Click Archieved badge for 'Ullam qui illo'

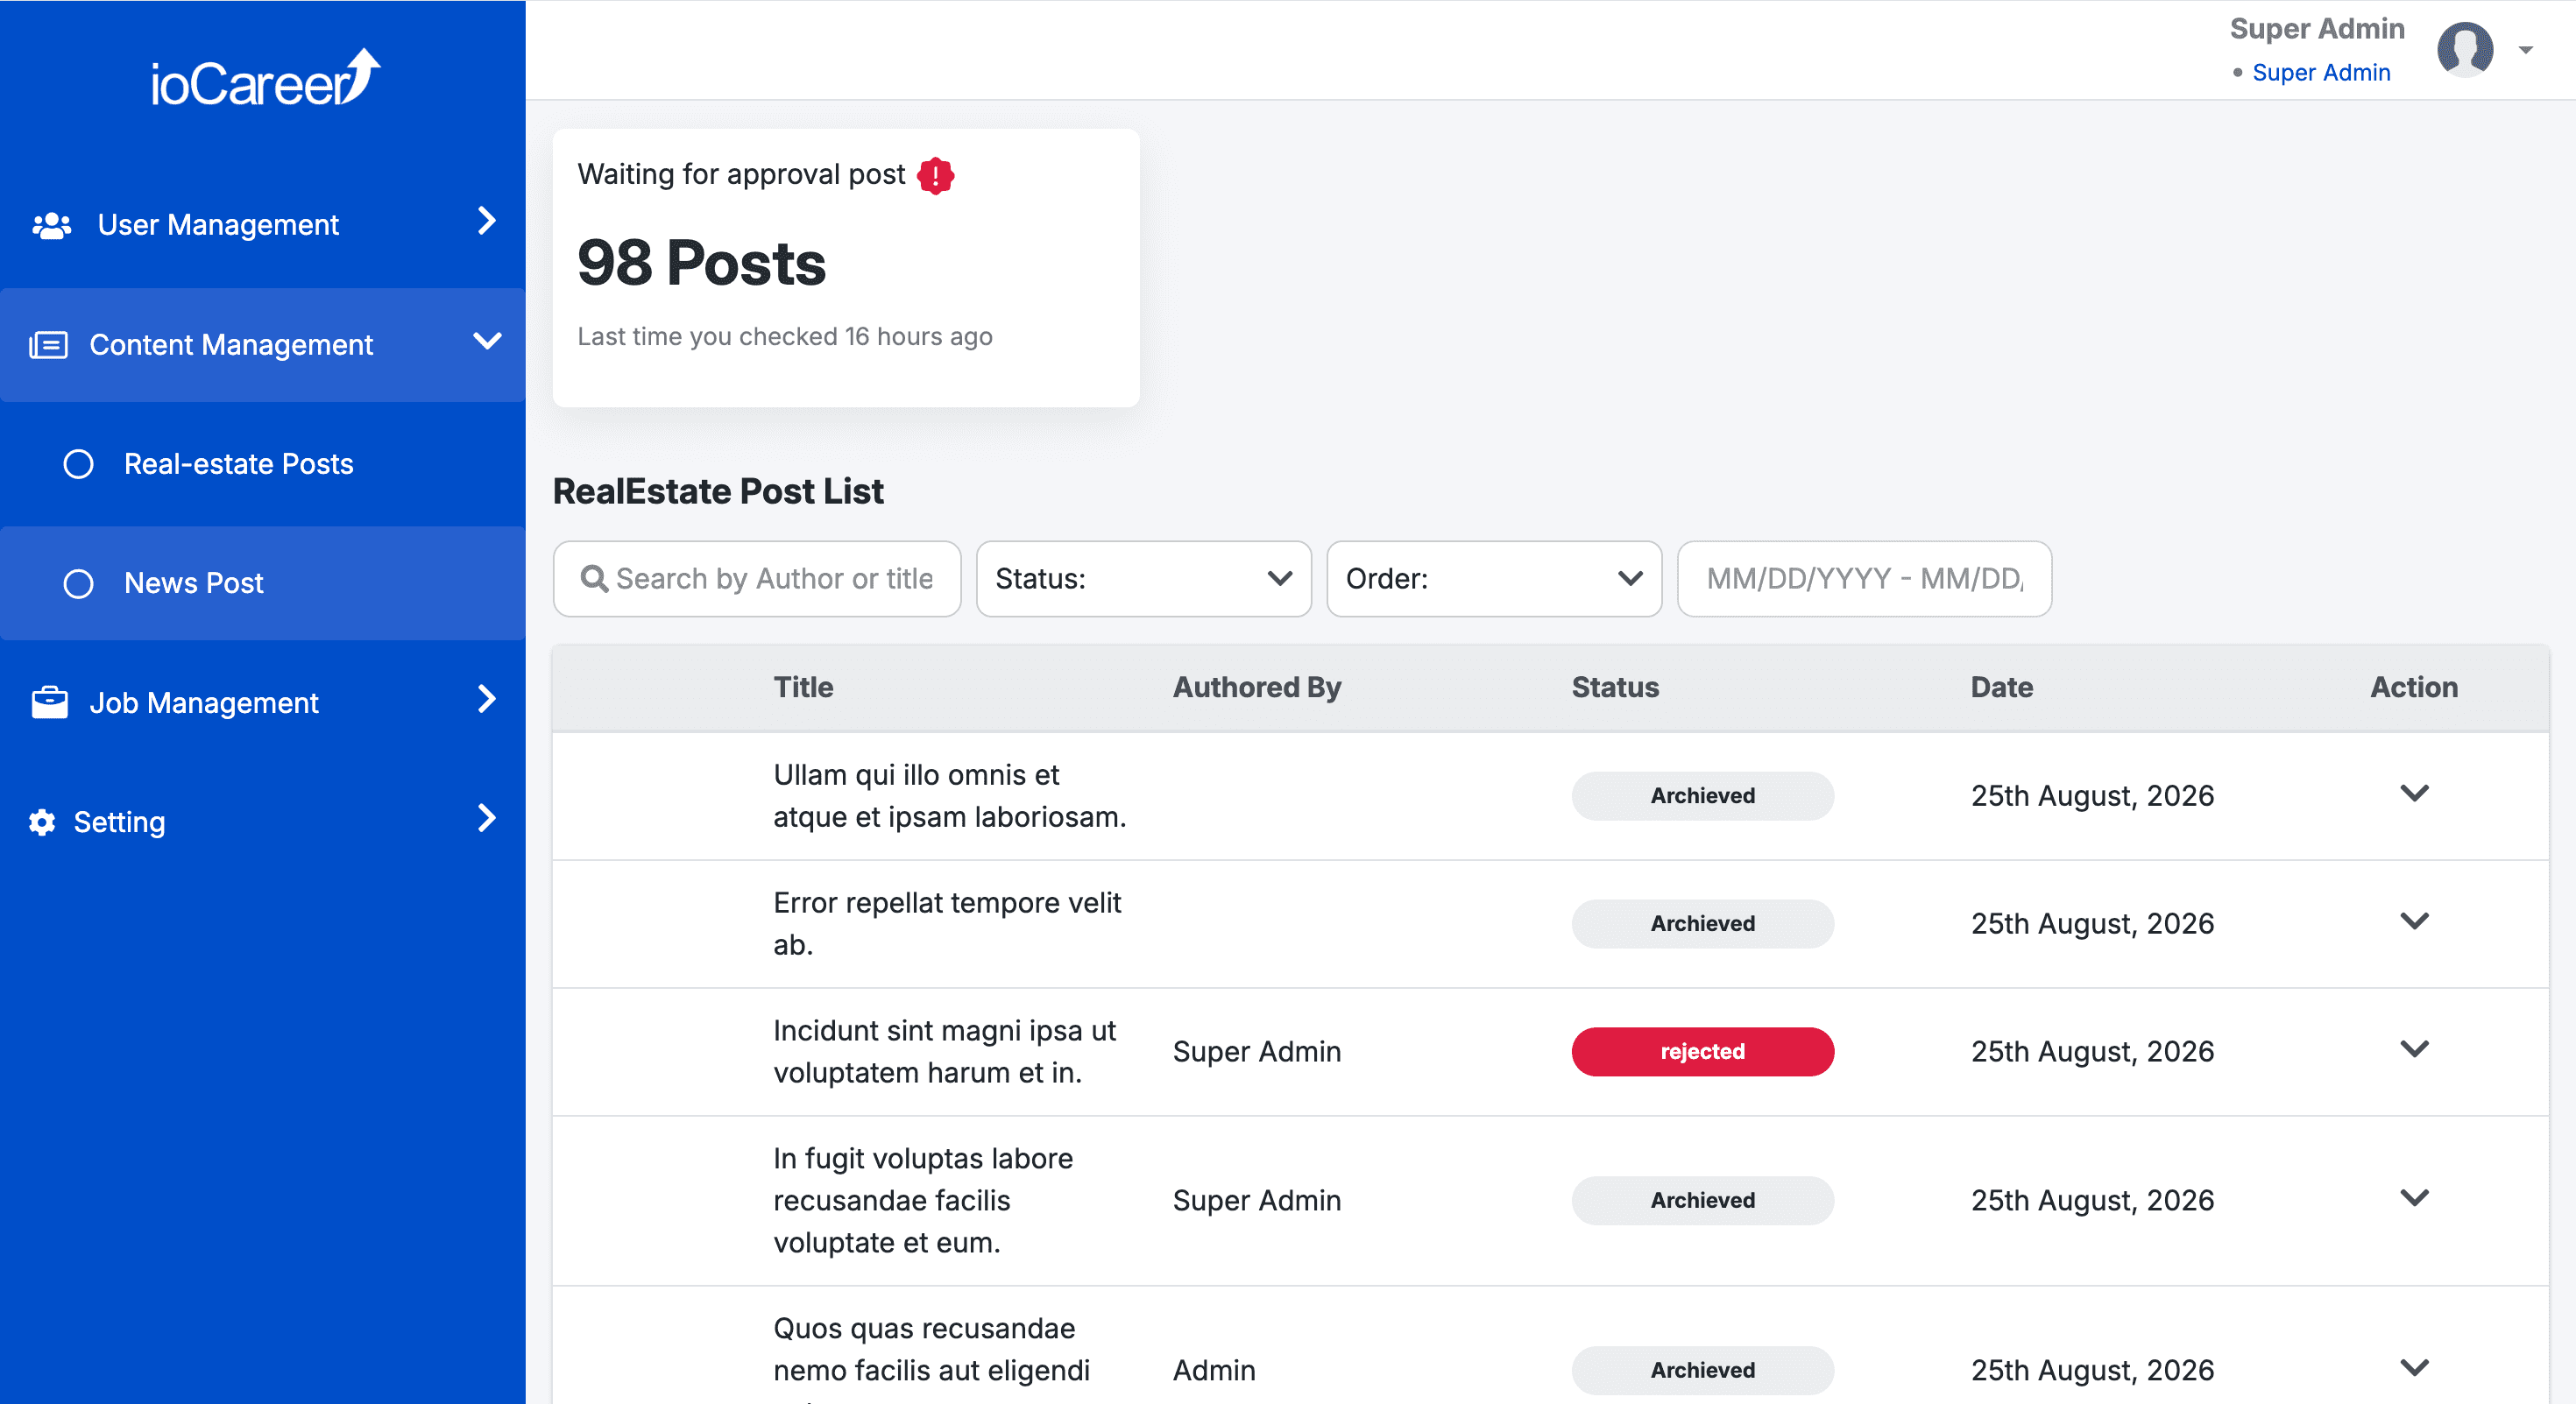pyautogui.click(x=1702, y=795)
